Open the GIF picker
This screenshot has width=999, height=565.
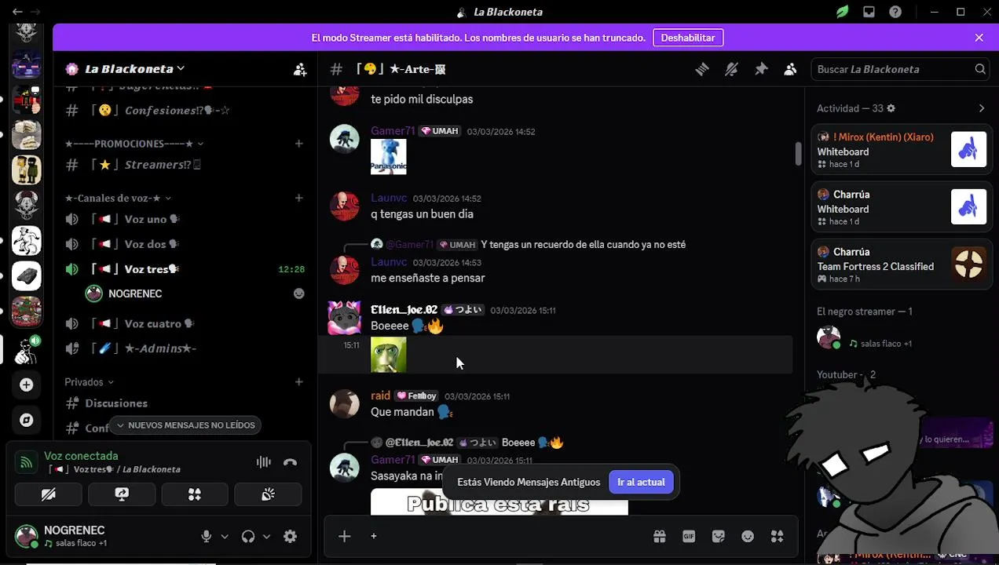point(689,537)
